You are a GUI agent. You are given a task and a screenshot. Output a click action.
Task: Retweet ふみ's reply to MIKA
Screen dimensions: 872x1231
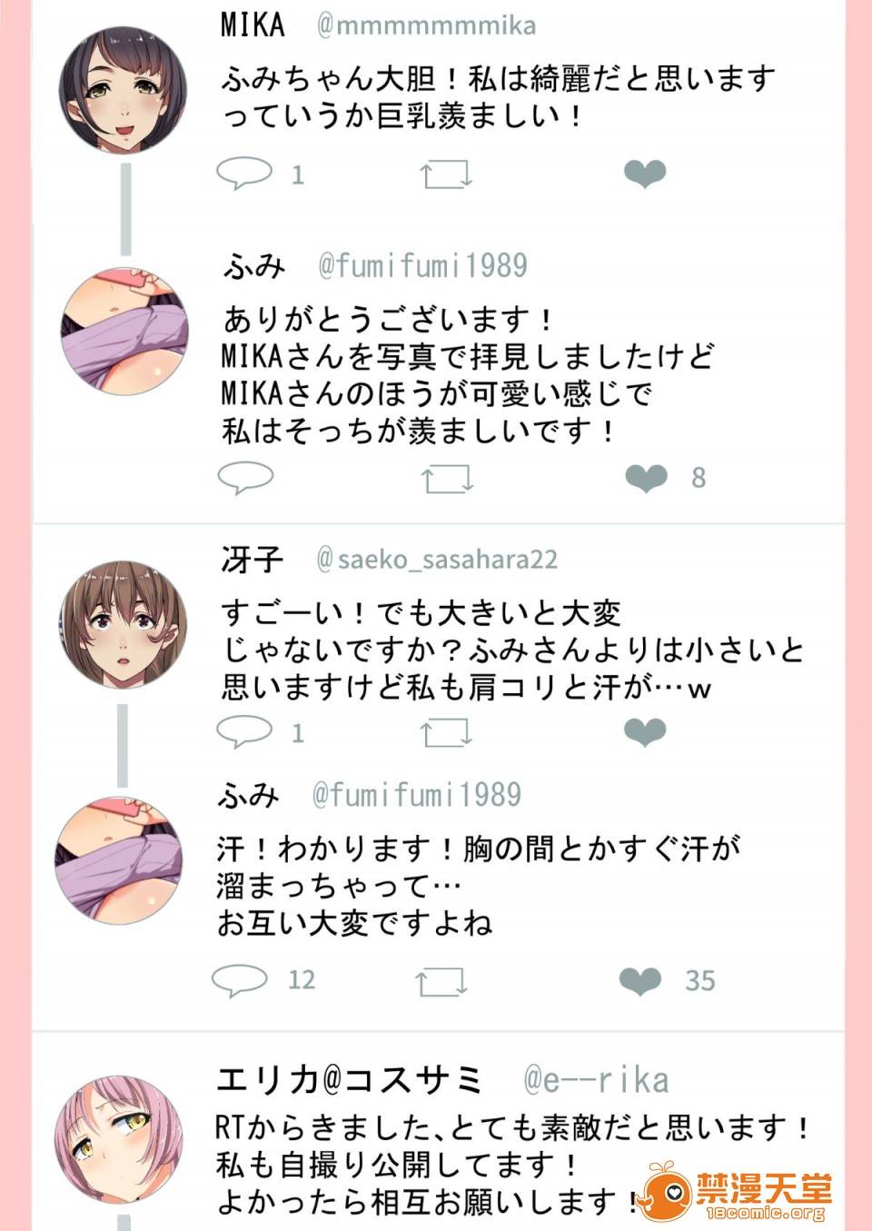447,478
